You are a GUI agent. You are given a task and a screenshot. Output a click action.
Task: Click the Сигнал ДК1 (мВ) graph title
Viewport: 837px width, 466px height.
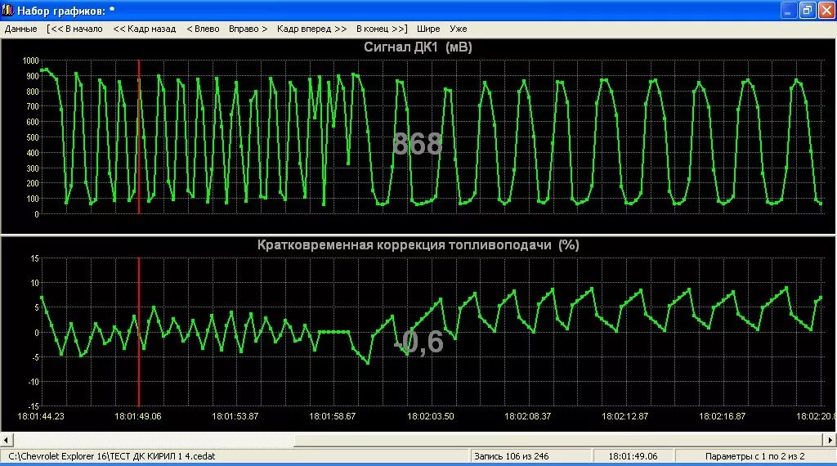click(x=418, y=47)
